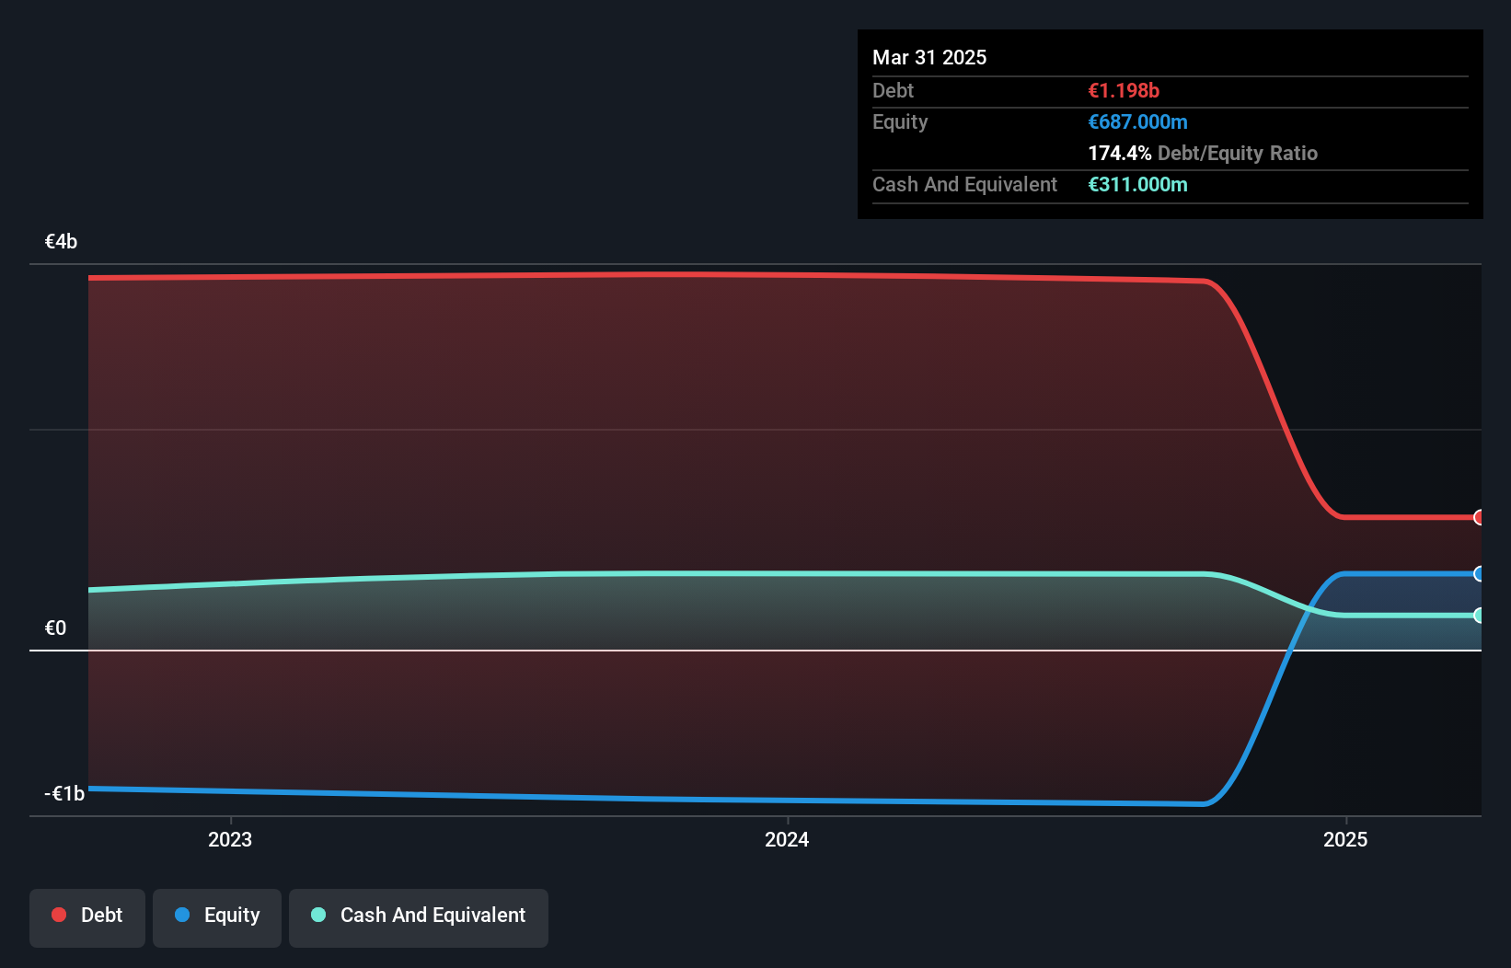Click the -€1b y-axis label
Viewport: 1511px width, 968px height.
pyautogui.click(x=64, y=794)
